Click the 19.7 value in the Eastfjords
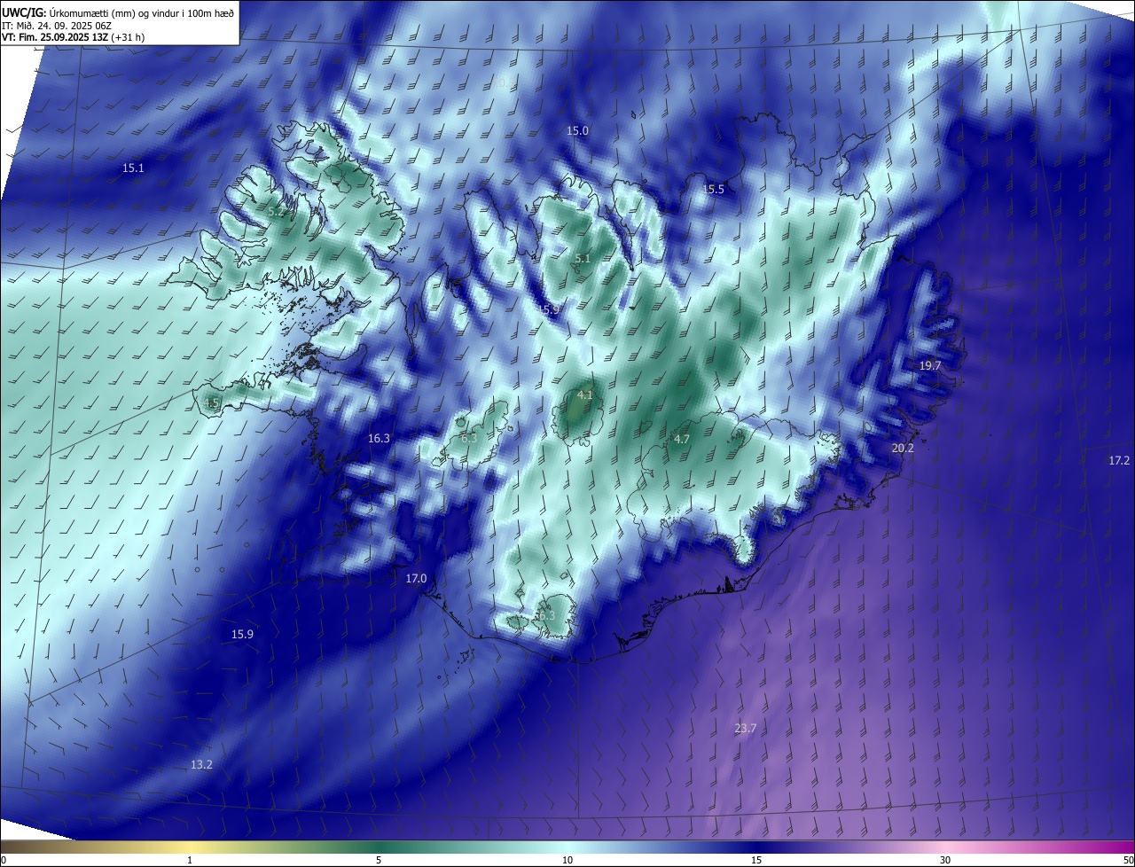This screenshot has width=1135, height=867. [930, 365]
